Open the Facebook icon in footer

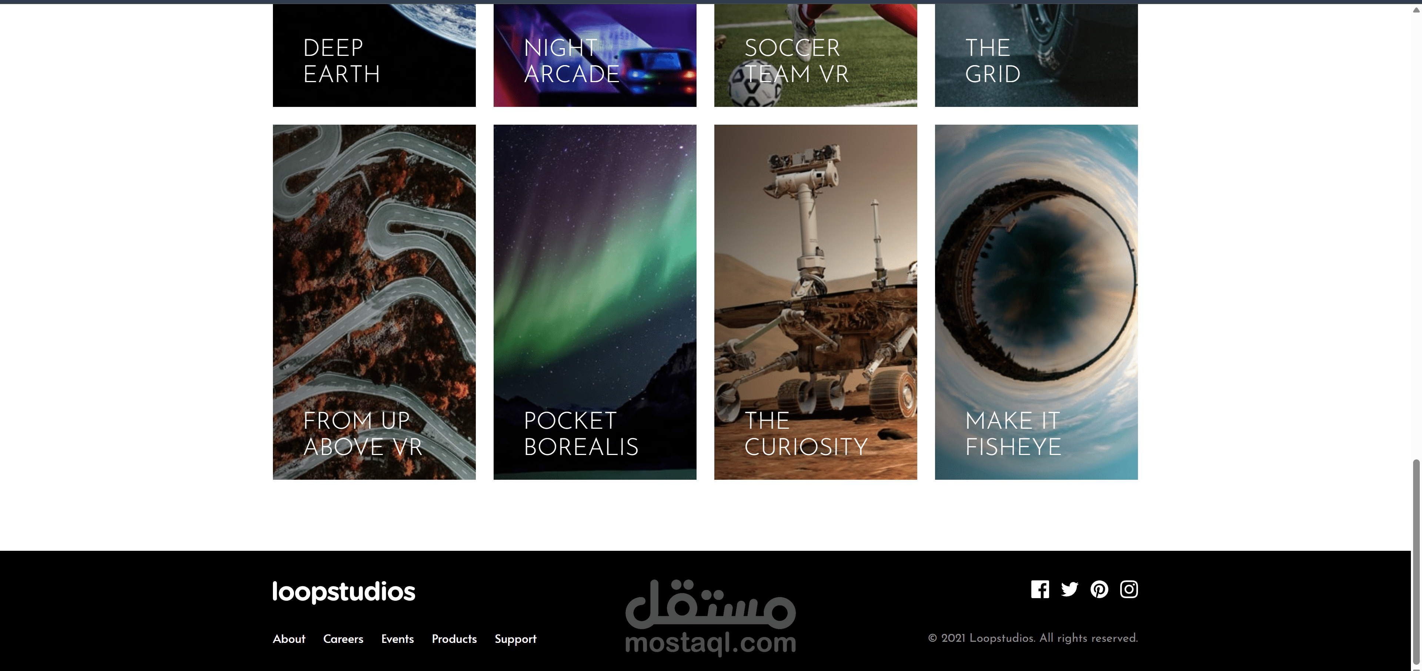coord(1040,589)
